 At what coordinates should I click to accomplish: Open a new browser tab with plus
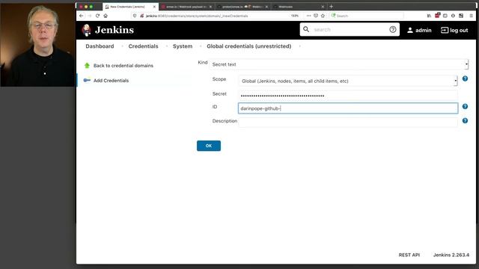(331, 7)
